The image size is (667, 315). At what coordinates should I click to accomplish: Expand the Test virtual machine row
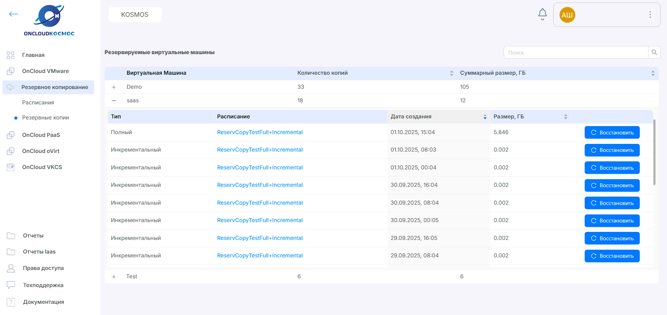(114, 277)
